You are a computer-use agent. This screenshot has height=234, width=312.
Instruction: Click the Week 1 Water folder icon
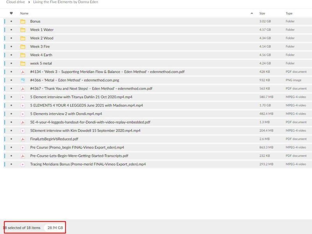(23, 30)
